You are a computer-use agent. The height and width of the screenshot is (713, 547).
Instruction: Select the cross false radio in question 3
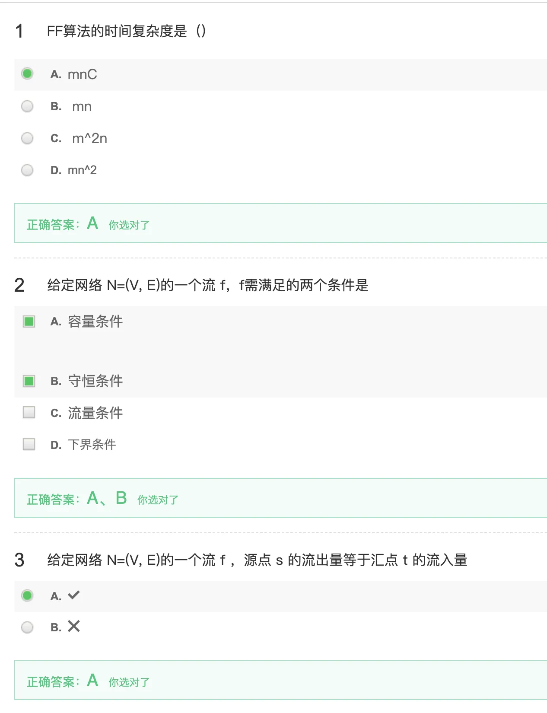click(x=27, y=627)
